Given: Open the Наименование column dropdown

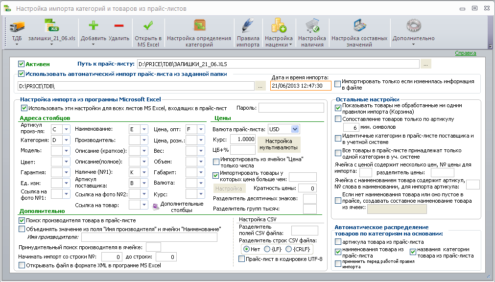Looking at the screenshot, I should [x=144, y=129].
